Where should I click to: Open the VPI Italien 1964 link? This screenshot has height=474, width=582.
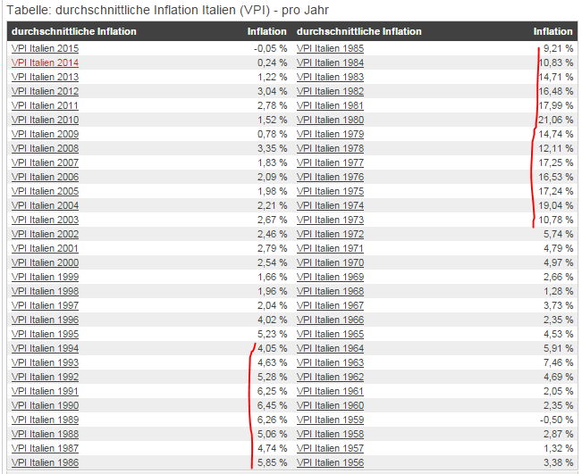(x=330, y=348)
